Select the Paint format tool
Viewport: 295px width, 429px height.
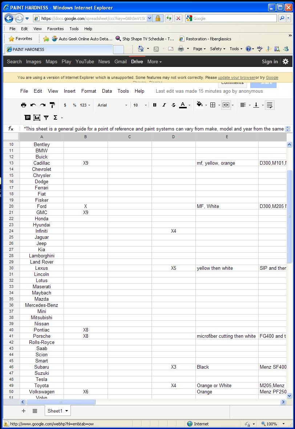[x=52, y=105]
